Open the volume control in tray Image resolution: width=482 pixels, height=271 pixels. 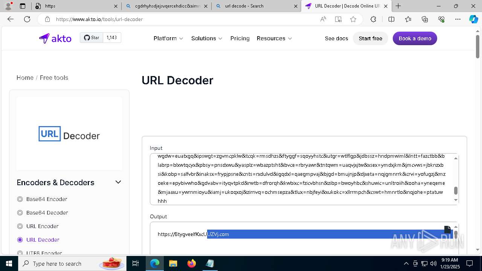[x=433, y=263]
